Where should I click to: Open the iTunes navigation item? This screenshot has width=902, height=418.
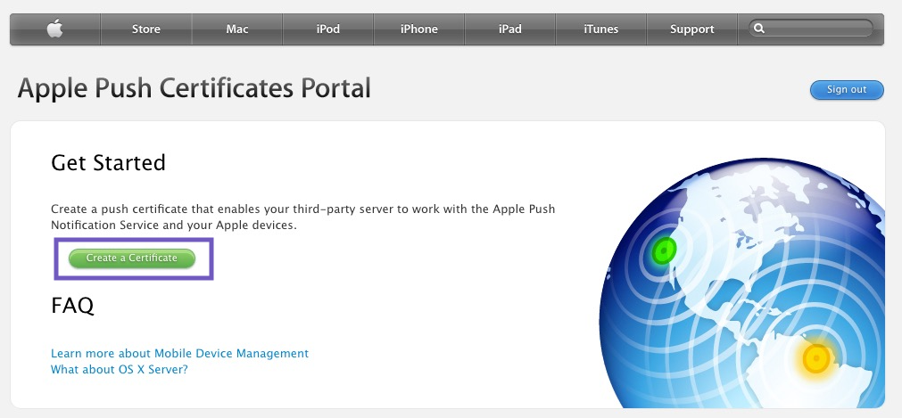600,29
